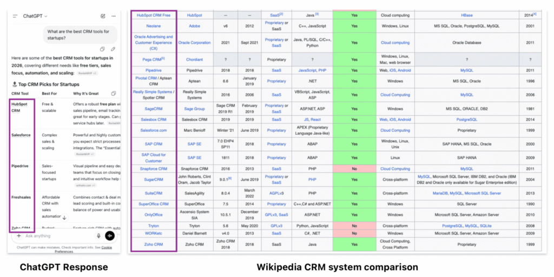Open the Cookie Preferences link

pyautogui.click(x=83, y=249)
